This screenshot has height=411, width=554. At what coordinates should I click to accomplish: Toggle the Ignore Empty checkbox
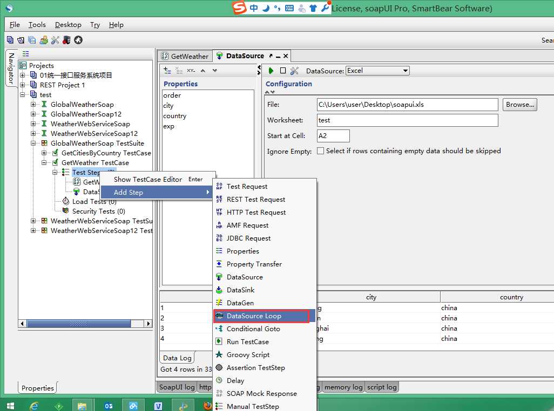pos(320,151)
